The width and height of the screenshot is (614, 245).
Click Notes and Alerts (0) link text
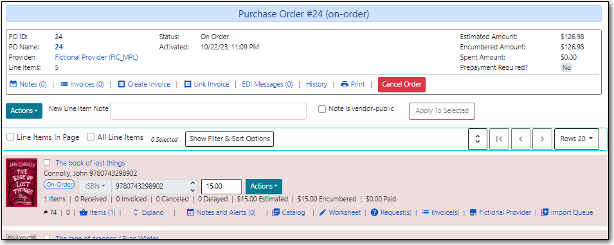click(x=226, y=212)
